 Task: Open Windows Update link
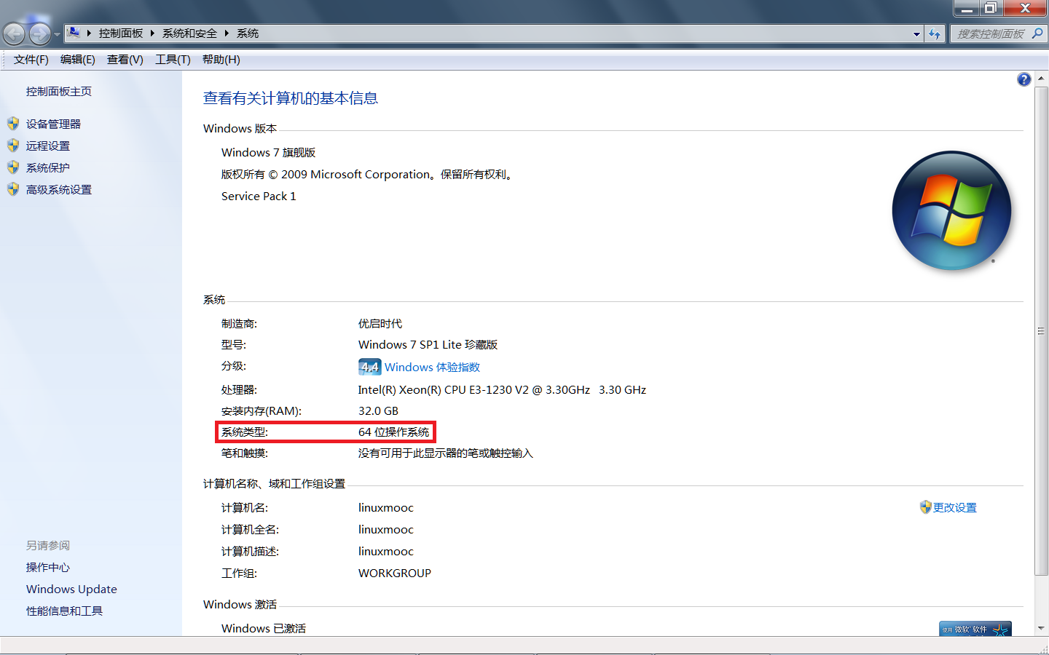[x=71, y=589]
